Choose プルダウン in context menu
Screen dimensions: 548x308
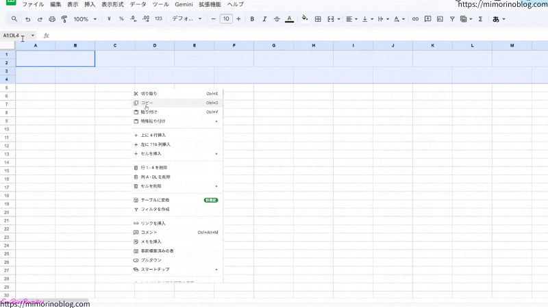[x=177, y=260]
